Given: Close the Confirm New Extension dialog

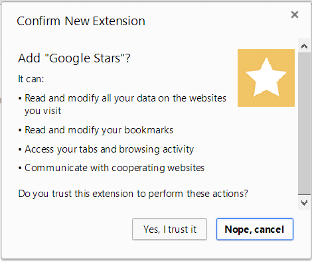Looking at the screenshot, I should coord(295,15).
